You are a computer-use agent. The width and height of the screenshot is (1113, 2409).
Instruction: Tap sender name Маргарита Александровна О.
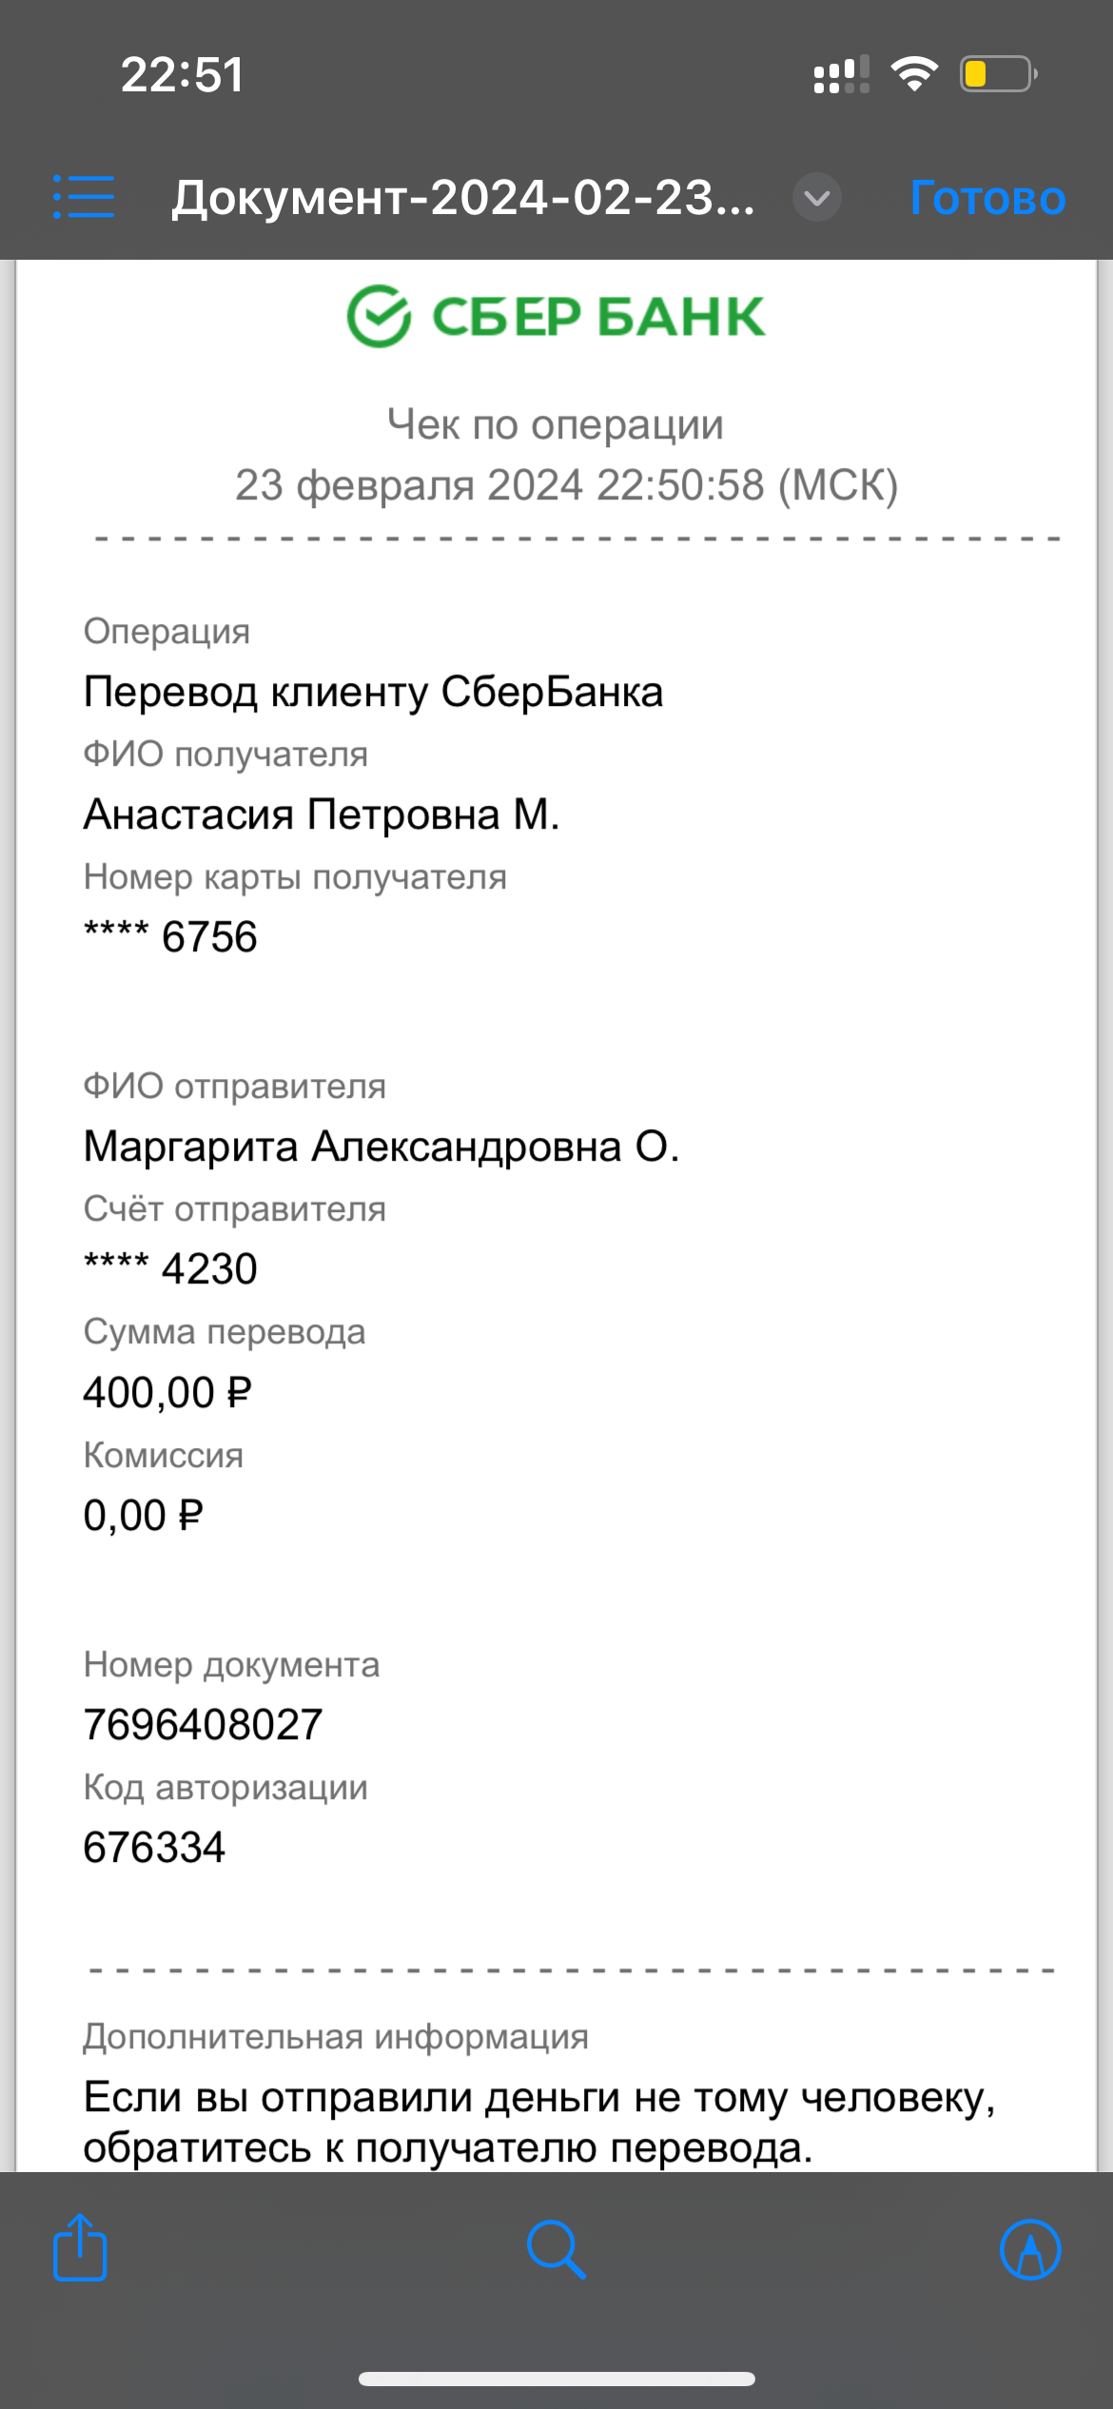tap(381, 1146)
